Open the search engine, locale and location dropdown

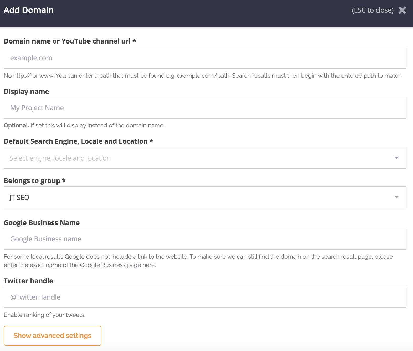click(205, 158)
